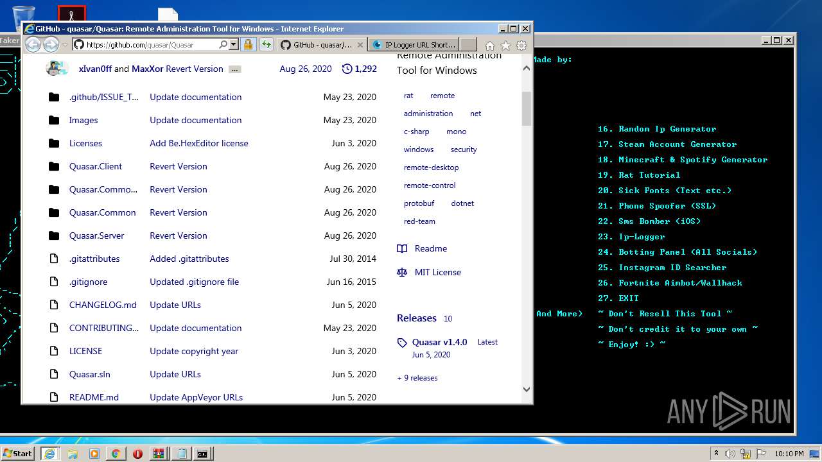Select the 'protobuf' topic tag
The height and width of the screenshot is (462, 822).
419,203
